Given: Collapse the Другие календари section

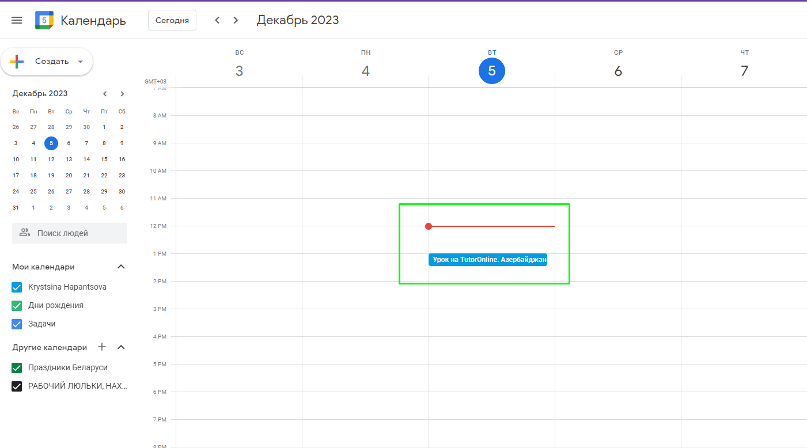Looking at the screenshot, I should 121,347.
